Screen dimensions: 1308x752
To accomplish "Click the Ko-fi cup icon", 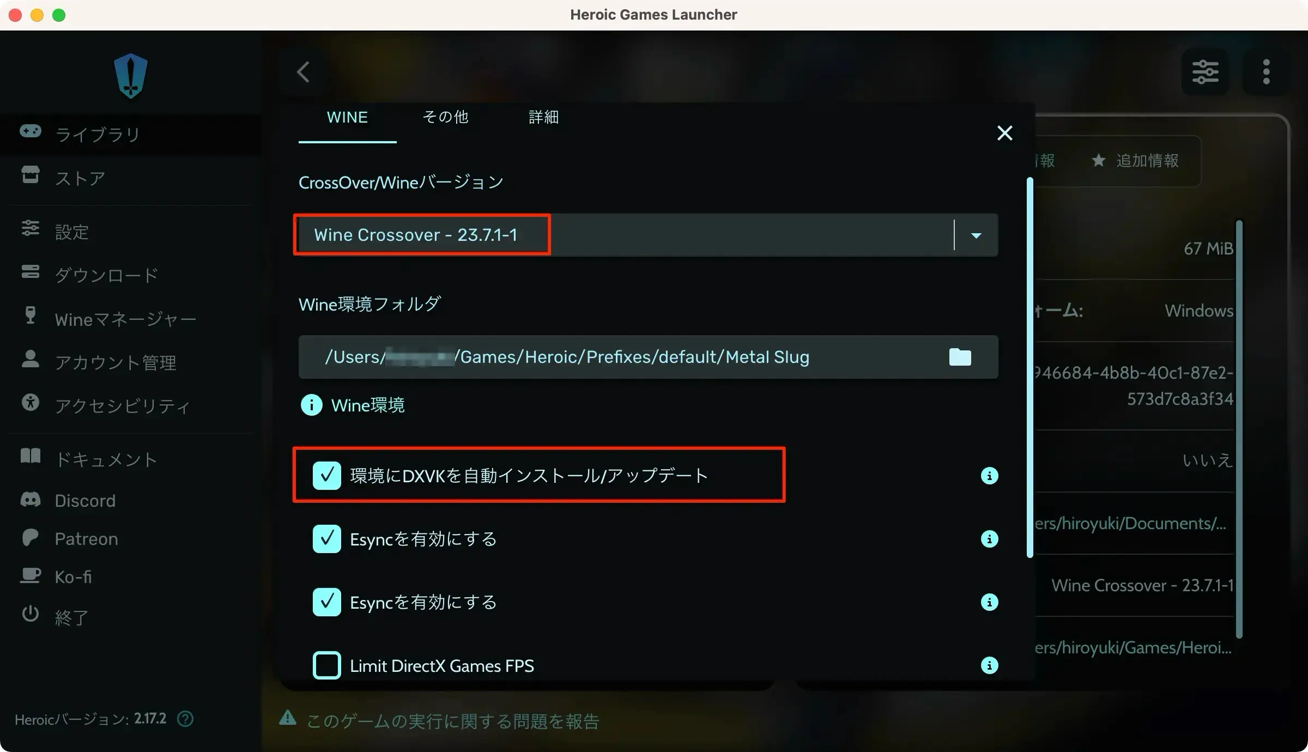I will 31,575.
